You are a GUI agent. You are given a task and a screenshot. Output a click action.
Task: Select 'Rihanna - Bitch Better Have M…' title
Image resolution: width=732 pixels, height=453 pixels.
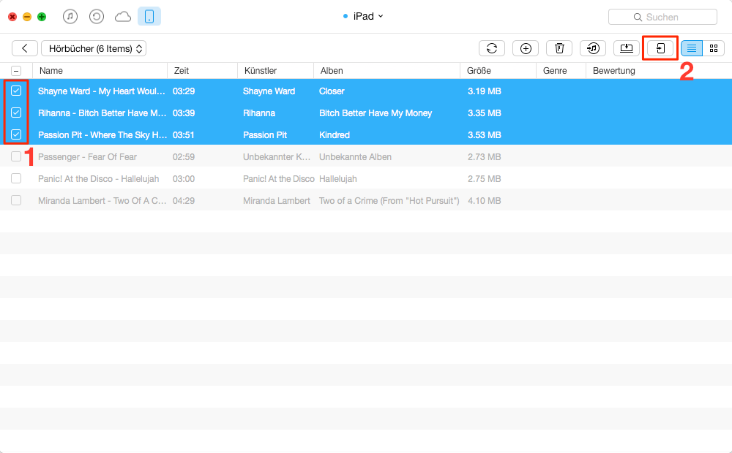coord(102,113)
